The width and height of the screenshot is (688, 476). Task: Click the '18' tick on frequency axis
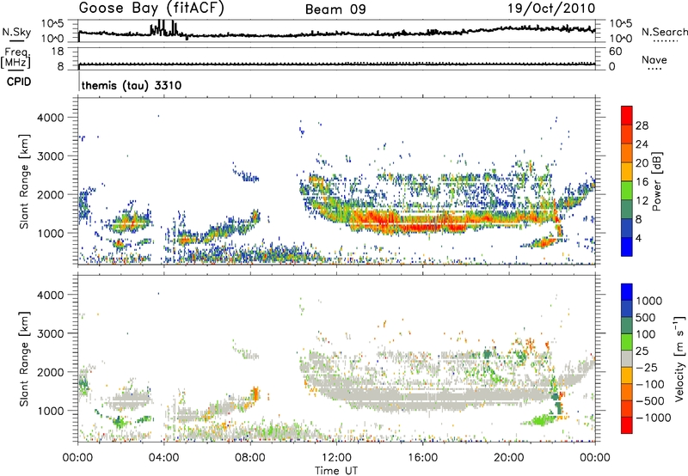(57, 52)
